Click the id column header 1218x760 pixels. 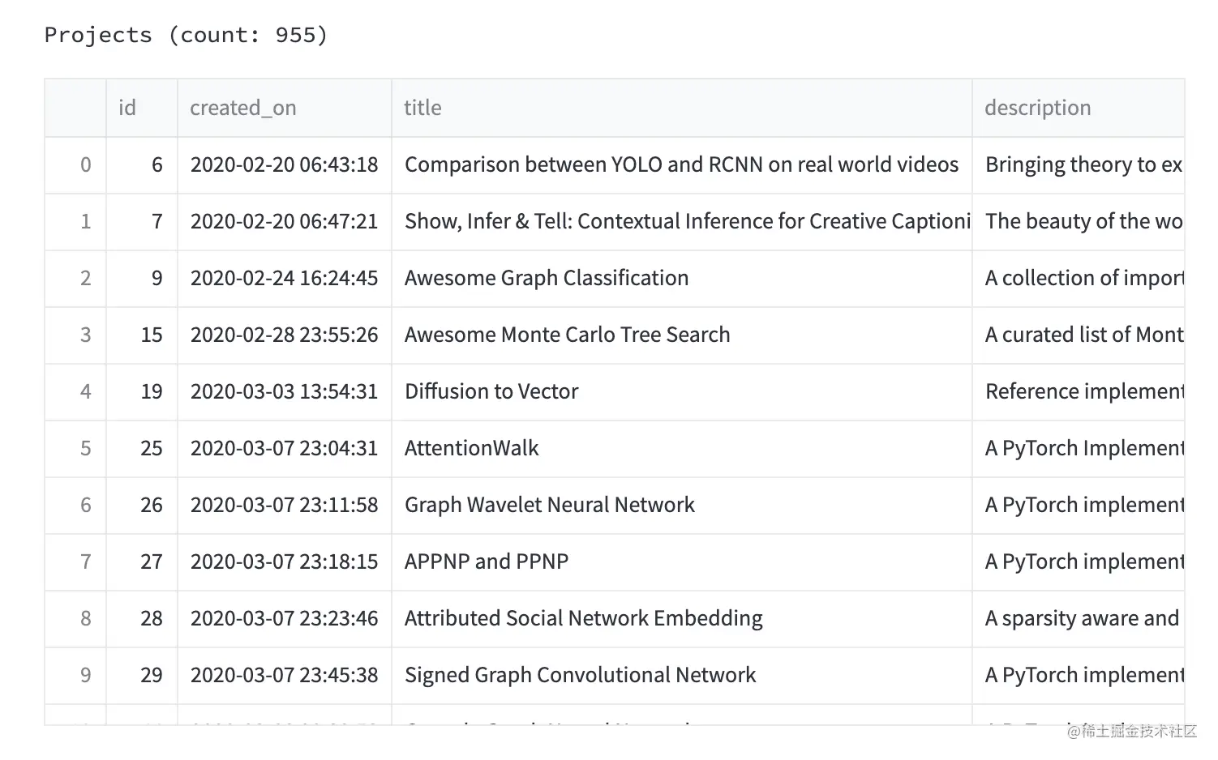click(128, 108)
